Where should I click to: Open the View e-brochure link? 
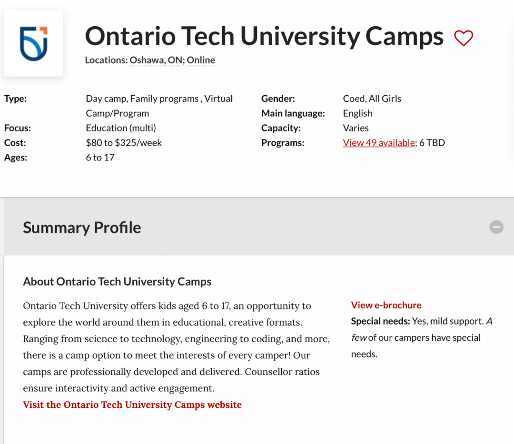386,305
